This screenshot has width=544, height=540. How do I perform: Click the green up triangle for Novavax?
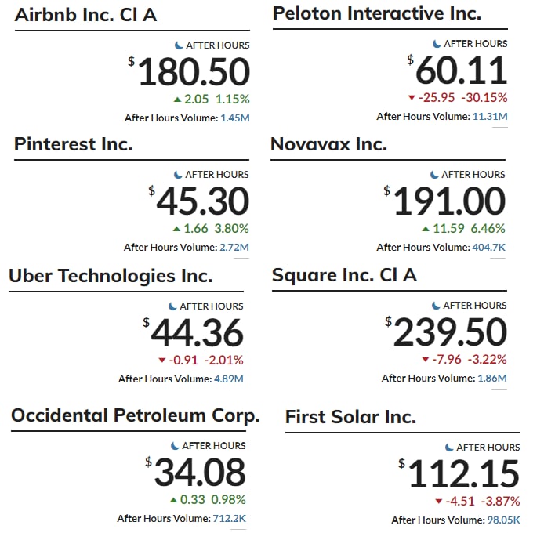(x=426, y=229)
